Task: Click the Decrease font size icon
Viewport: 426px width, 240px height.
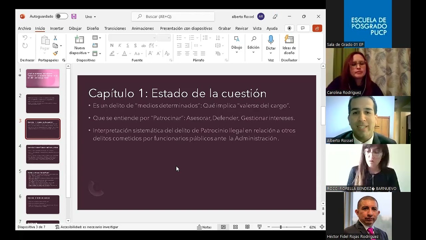Action: tap(159, 53)
